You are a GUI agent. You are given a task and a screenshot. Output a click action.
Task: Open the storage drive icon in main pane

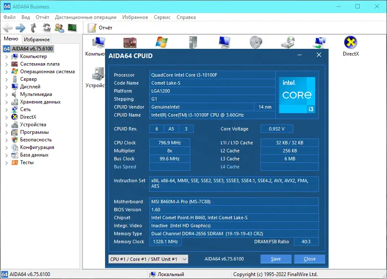pos(287,42)
